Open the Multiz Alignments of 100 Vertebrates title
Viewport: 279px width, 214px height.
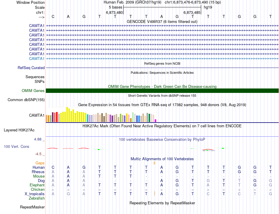(x=162, y=159)
